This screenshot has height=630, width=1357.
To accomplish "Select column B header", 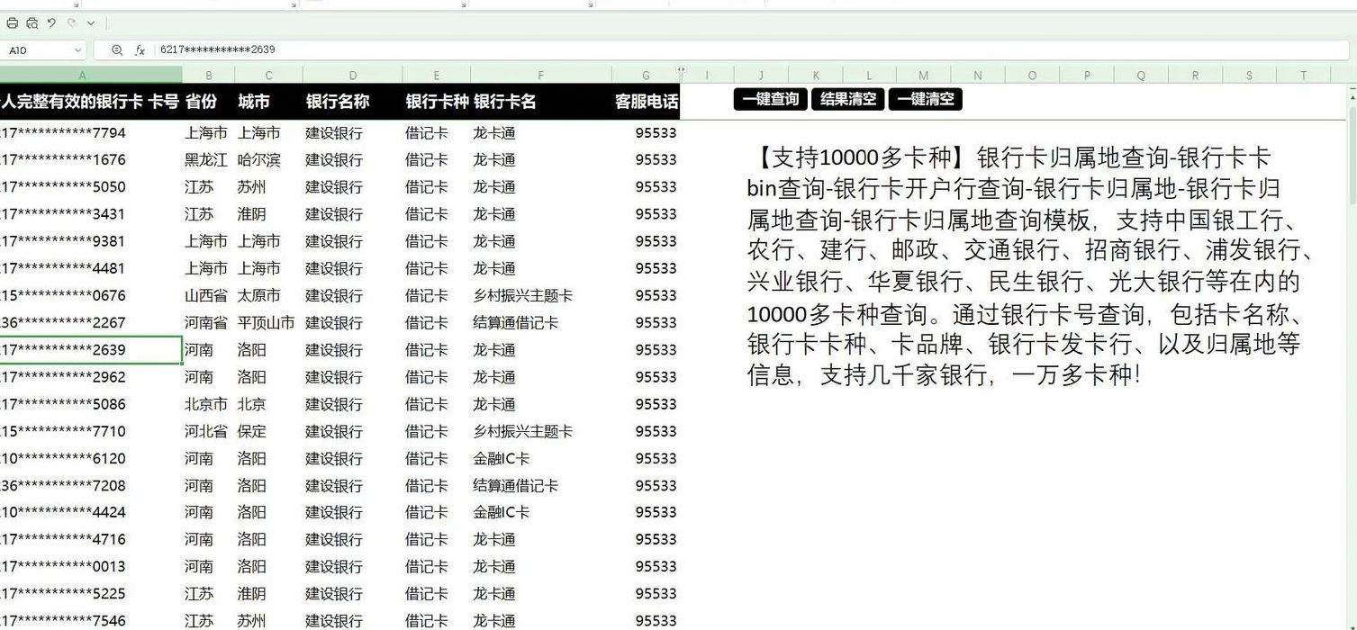I will [x=209, y=76].
